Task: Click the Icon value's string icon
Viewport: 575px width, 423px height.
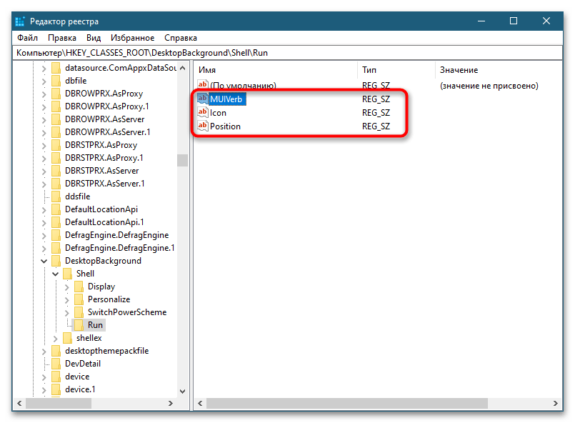Action: [x=203, y=113]
